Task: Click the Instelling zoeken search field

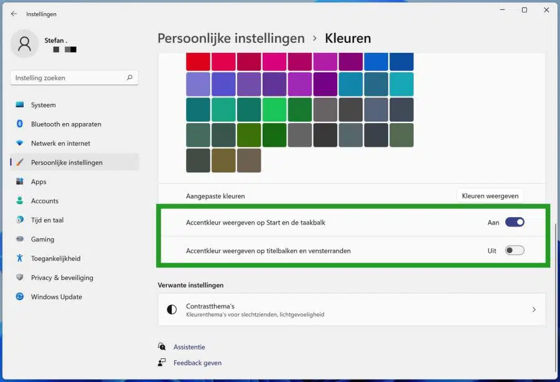Action: 74,78
